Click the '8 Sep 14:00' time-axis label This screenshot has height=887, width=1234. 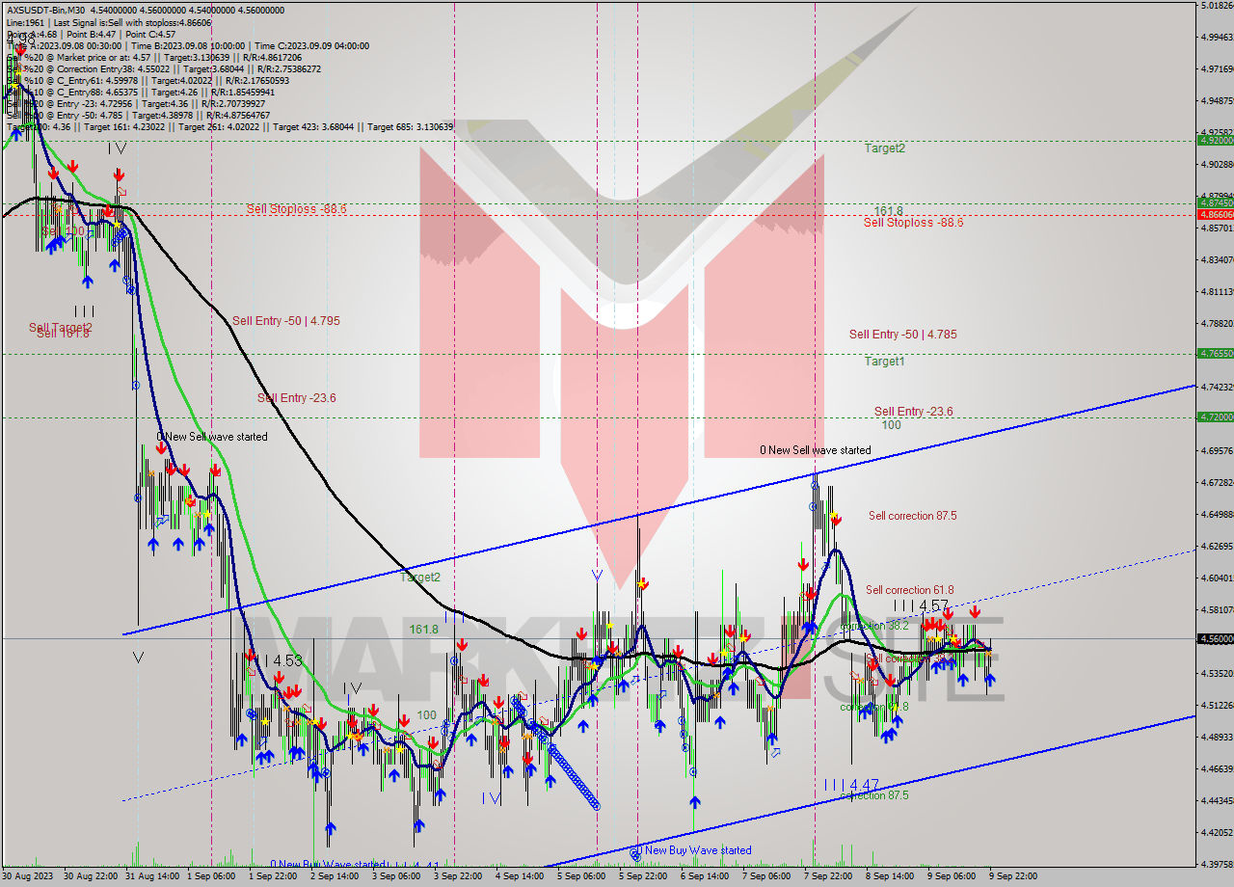[889, 876]
